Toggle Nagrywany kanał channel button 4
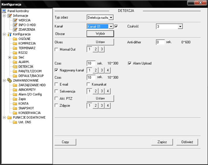This screenshot has height=165, width=208. click(x=107, y=70)
